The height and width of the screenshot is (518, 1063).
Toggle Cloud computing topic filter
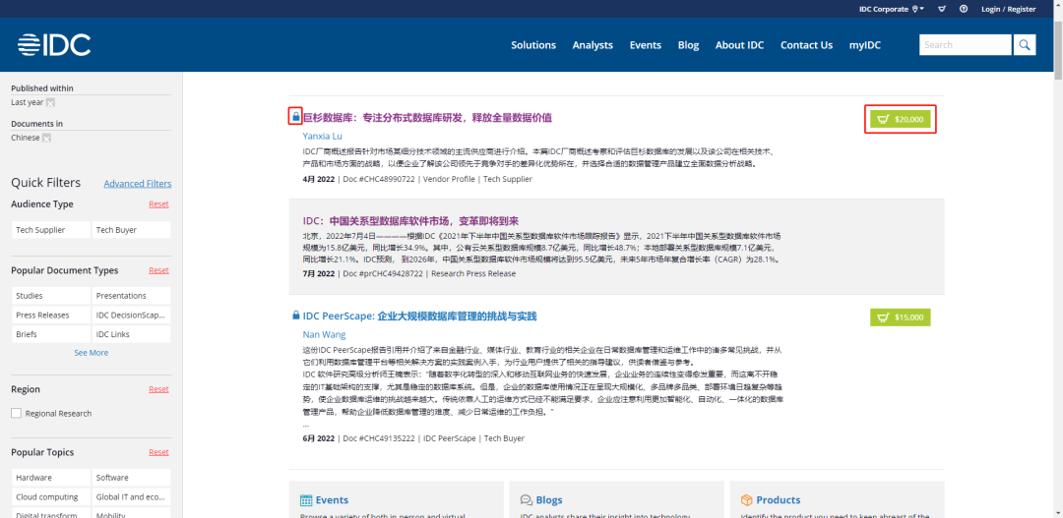coord(51,496)
